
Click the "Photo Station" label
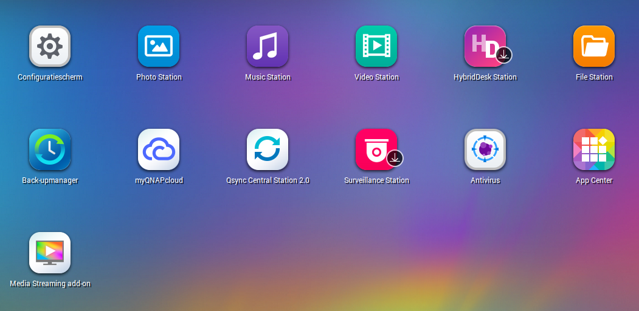point(159,77)
